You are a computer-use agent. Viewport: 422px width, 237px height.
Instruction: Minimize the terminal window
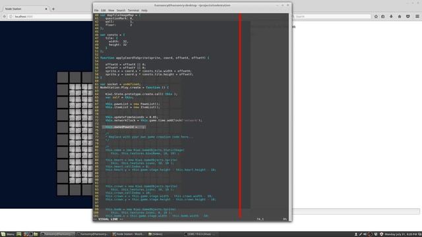click(277, 5)
